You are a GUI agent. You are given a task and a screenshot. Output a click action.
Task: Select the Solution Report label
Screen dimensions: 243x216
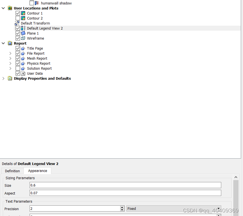point(39,68)
